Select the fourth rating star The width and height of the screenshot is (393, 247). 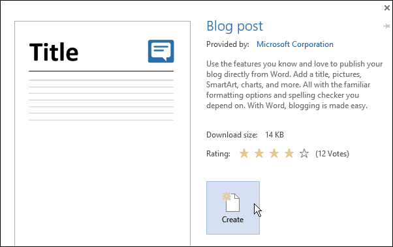289,153
